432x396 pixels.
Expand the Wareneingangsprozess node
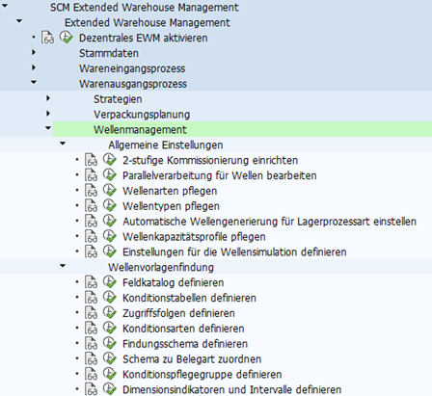pyautogui.click(x=34, y=67)
